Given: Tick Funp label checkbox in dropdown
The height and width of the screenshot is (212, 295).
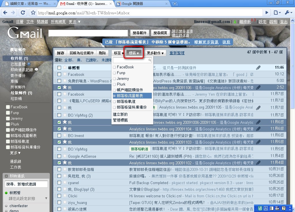Looking at the screenshot, I should click(114, 73).
